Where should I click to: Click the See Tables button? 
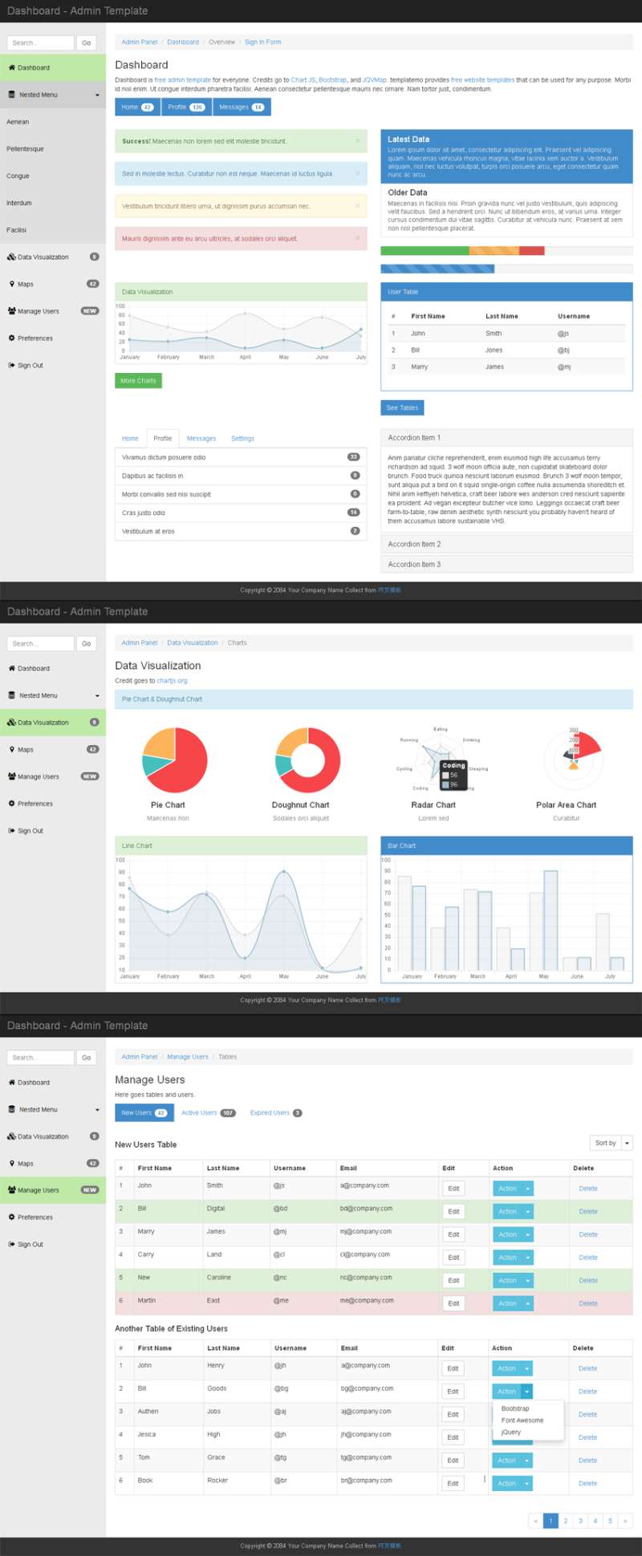pyautogui.click(x=402, y=407)
